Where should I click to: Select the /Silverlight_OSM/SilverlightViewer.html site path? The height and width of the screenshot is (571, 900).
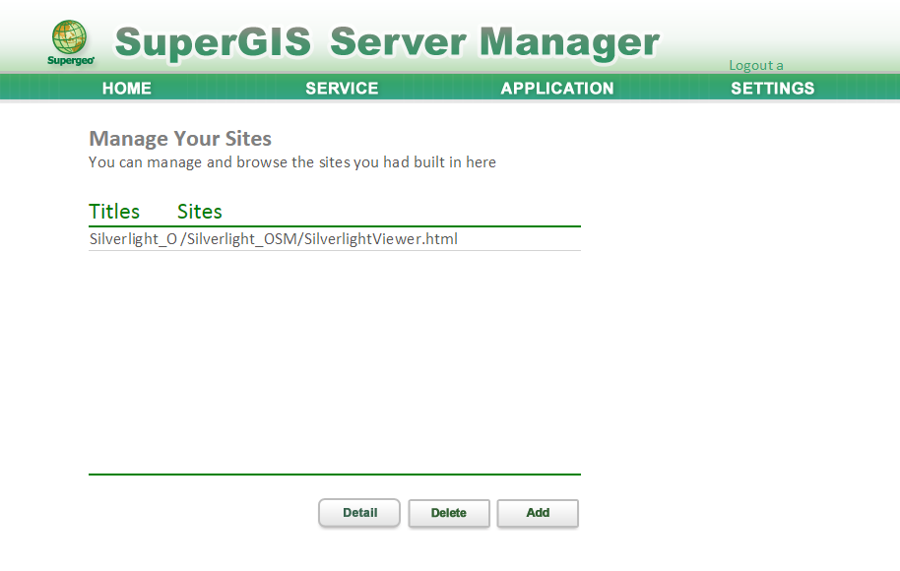point(319,238)
